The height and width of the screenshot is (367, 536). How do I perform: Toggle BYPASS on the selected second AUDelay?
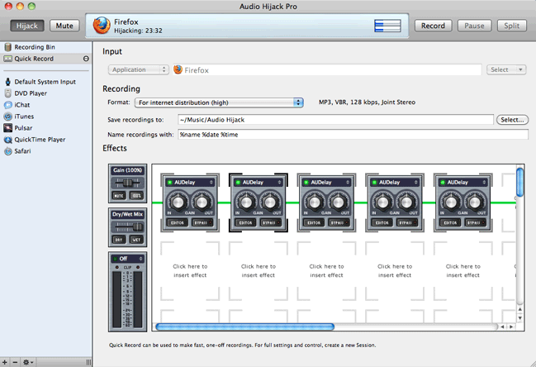[270, 222]
